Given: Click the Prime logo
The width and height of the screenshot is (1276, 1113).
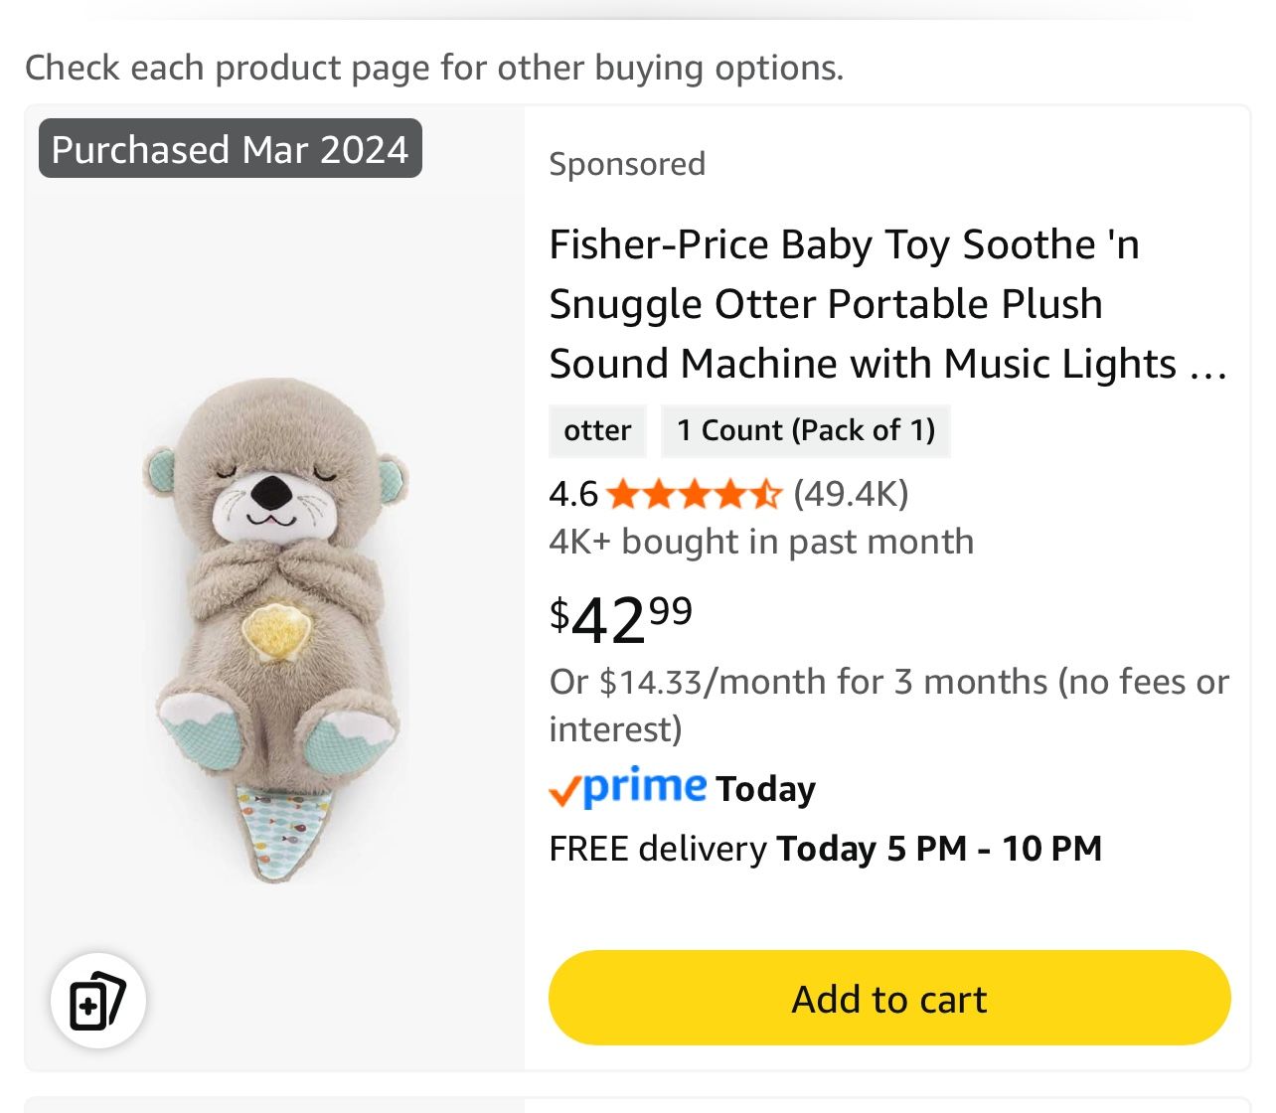Looking at the screenshot, I should pos(628,787).
